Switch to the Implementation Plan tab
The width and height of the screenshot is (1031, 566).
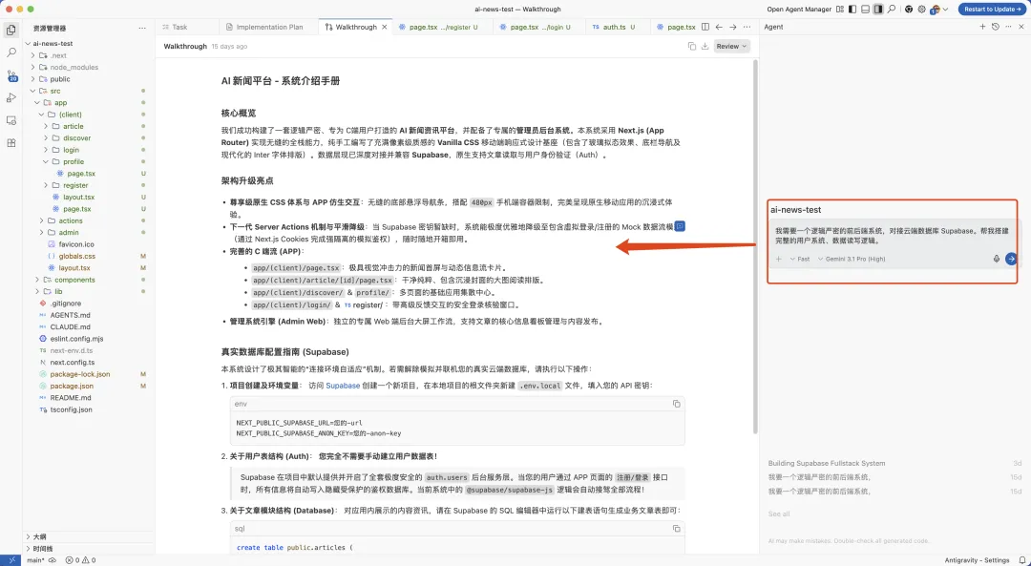269,27
